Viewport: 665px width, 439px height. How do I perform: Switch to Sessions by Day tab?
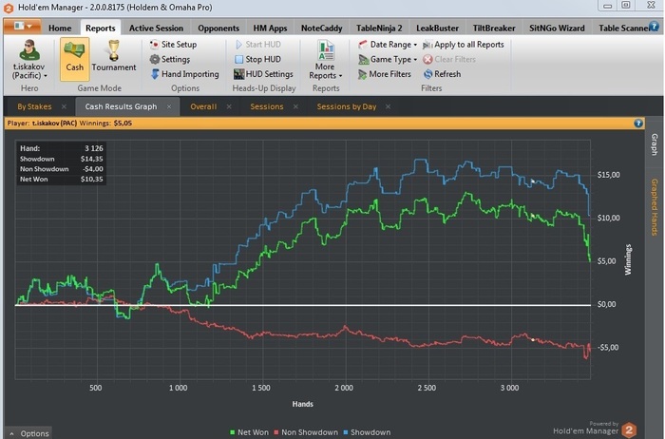[347, 106]
